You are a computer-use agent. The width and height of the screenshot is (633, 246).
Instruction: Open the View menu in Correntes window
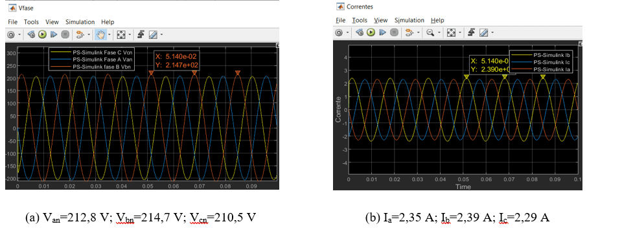[x=381, y=20]
